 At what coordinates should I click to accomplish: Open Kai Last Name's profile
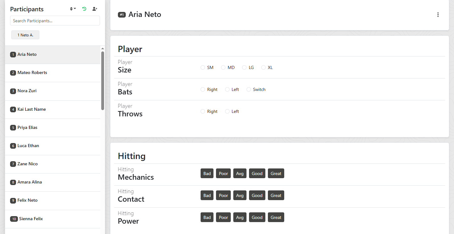coord(31,109)
